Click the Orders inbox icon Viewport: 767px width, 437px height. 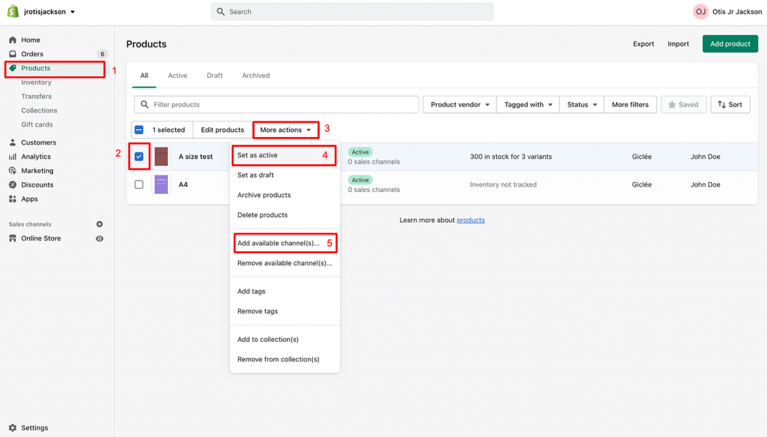coord(13,54)
